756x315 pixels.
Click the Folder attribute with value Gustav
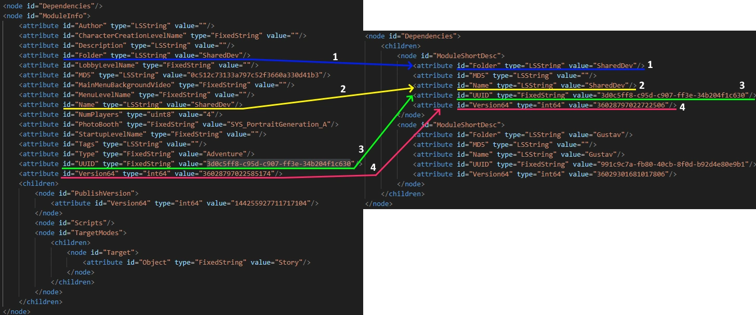523,135
